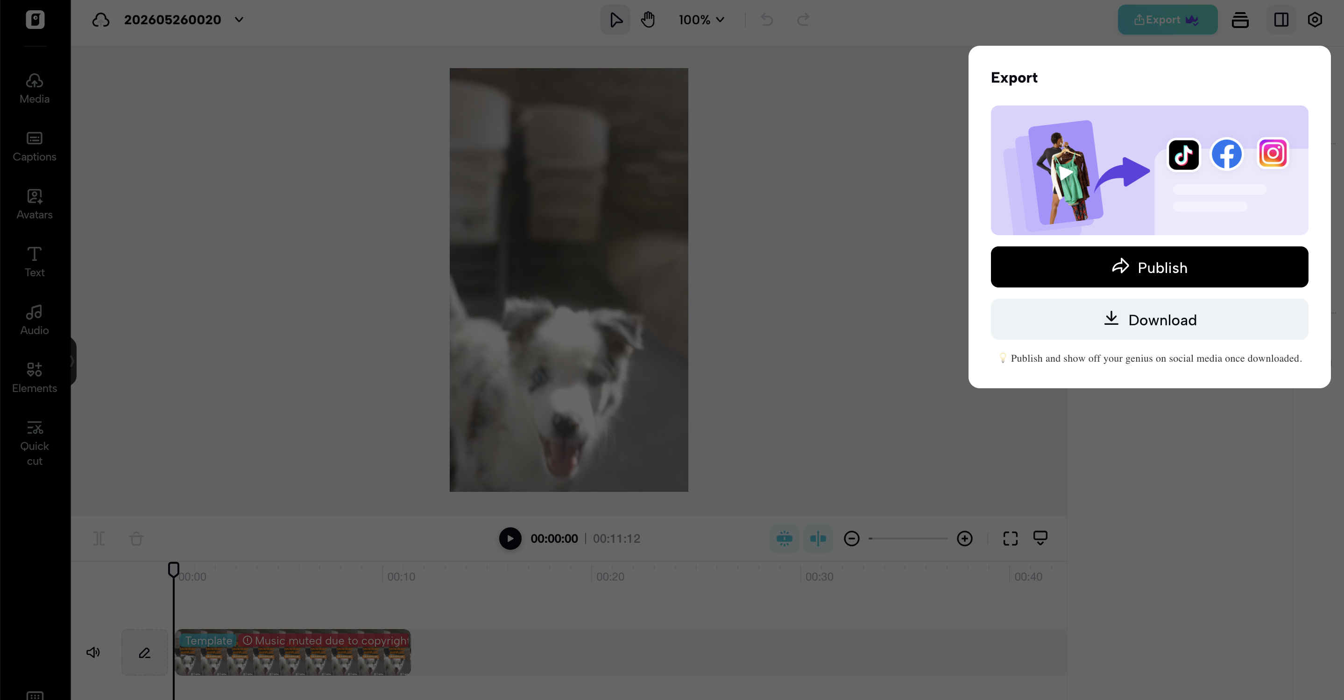Open the layers stack icon
Screen dimensions: 1344x700
pos(1240,20)
